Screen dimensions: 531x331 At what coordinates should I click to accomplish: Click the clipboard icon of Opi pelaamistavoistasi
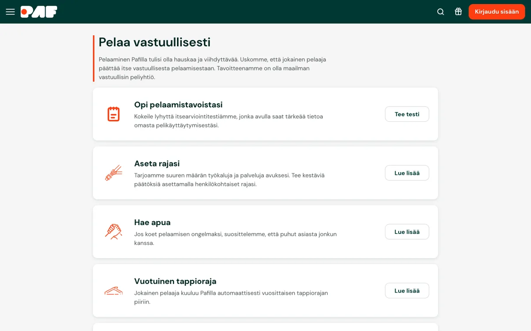(114, 114)
